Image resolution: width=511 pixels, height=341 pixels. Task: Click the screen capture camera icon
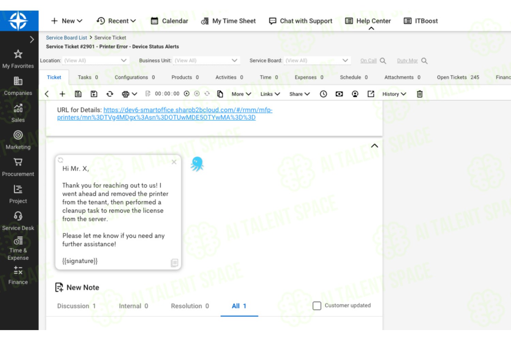click(339, 94)
